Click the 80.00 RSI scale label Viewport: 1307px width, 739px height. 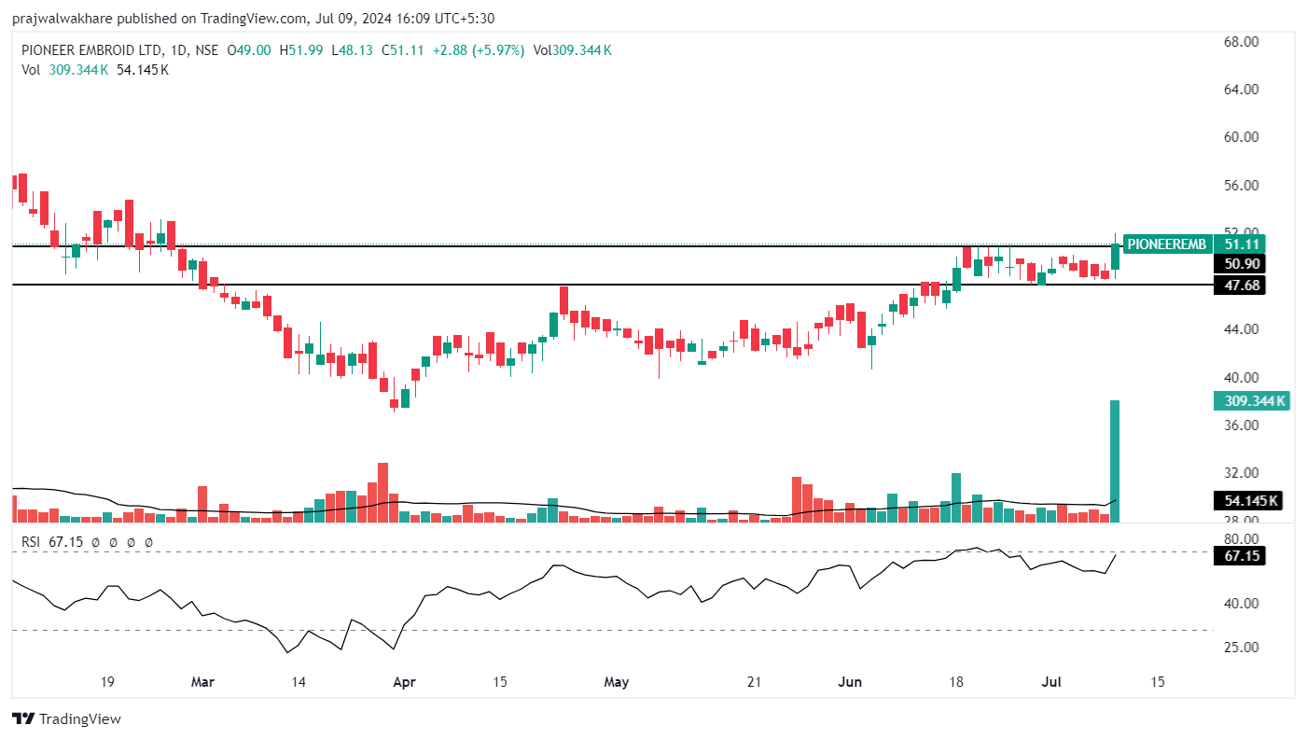coord(1241,539)
